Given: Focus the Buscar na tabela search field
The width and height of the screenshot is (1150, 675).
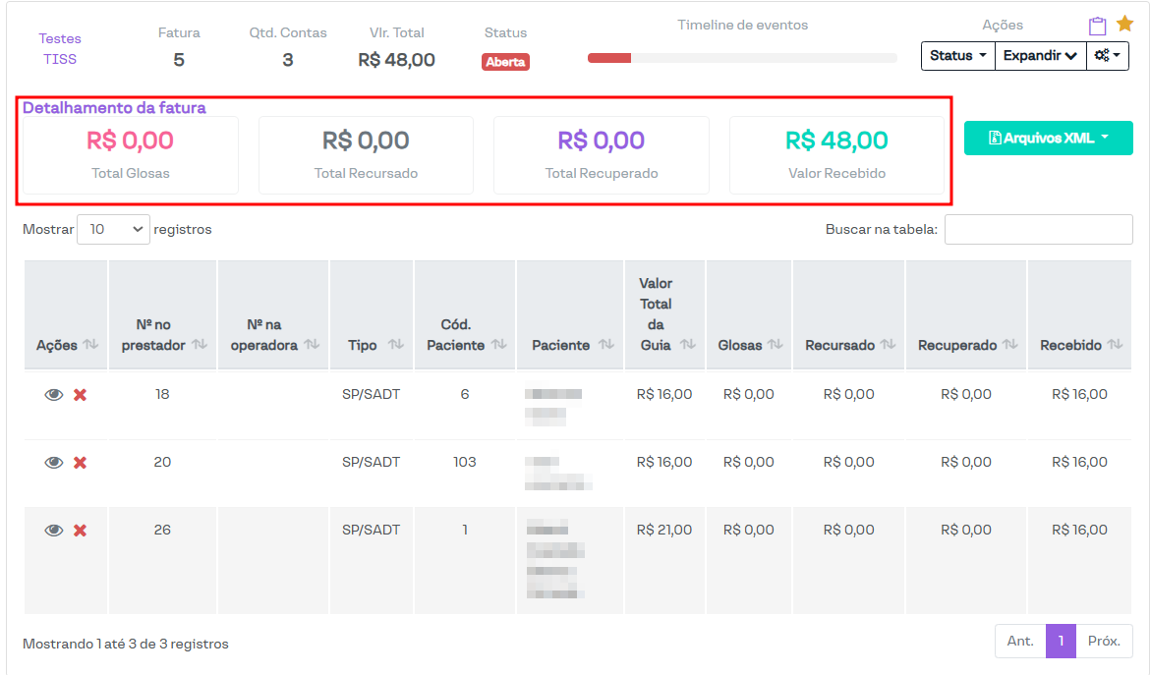Looking at the screenshot, I should [1038, 230].
